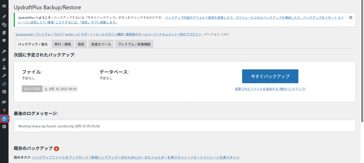The height and width of the screenshot is (163, 364).
Task: Open the 高度なツール tab
Action: click(101, 44)
